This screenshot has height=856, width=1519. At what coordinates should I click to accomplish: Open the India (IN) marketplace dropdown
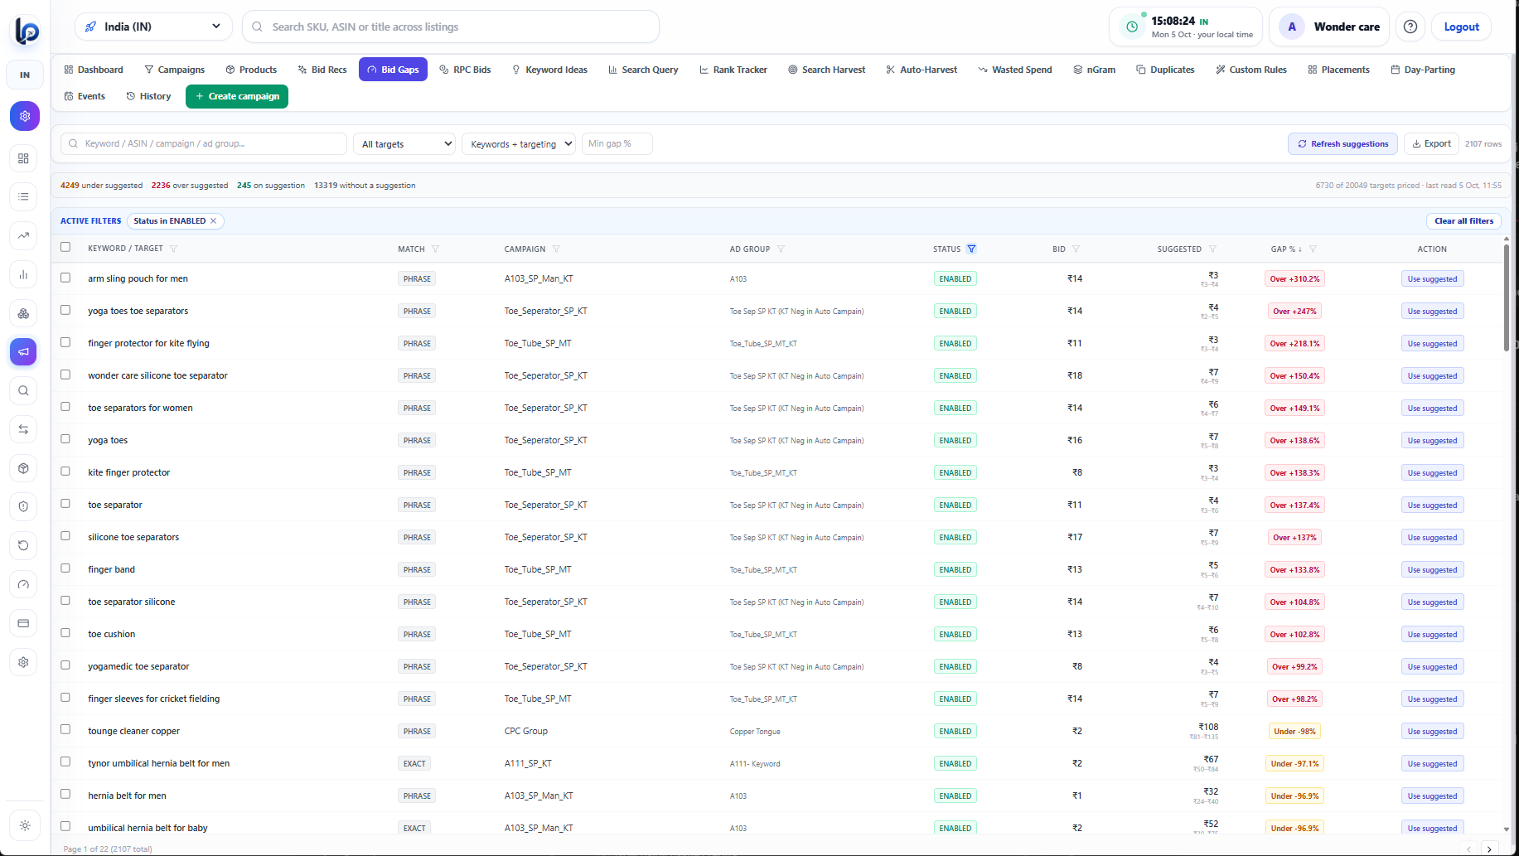click(153, 27)
